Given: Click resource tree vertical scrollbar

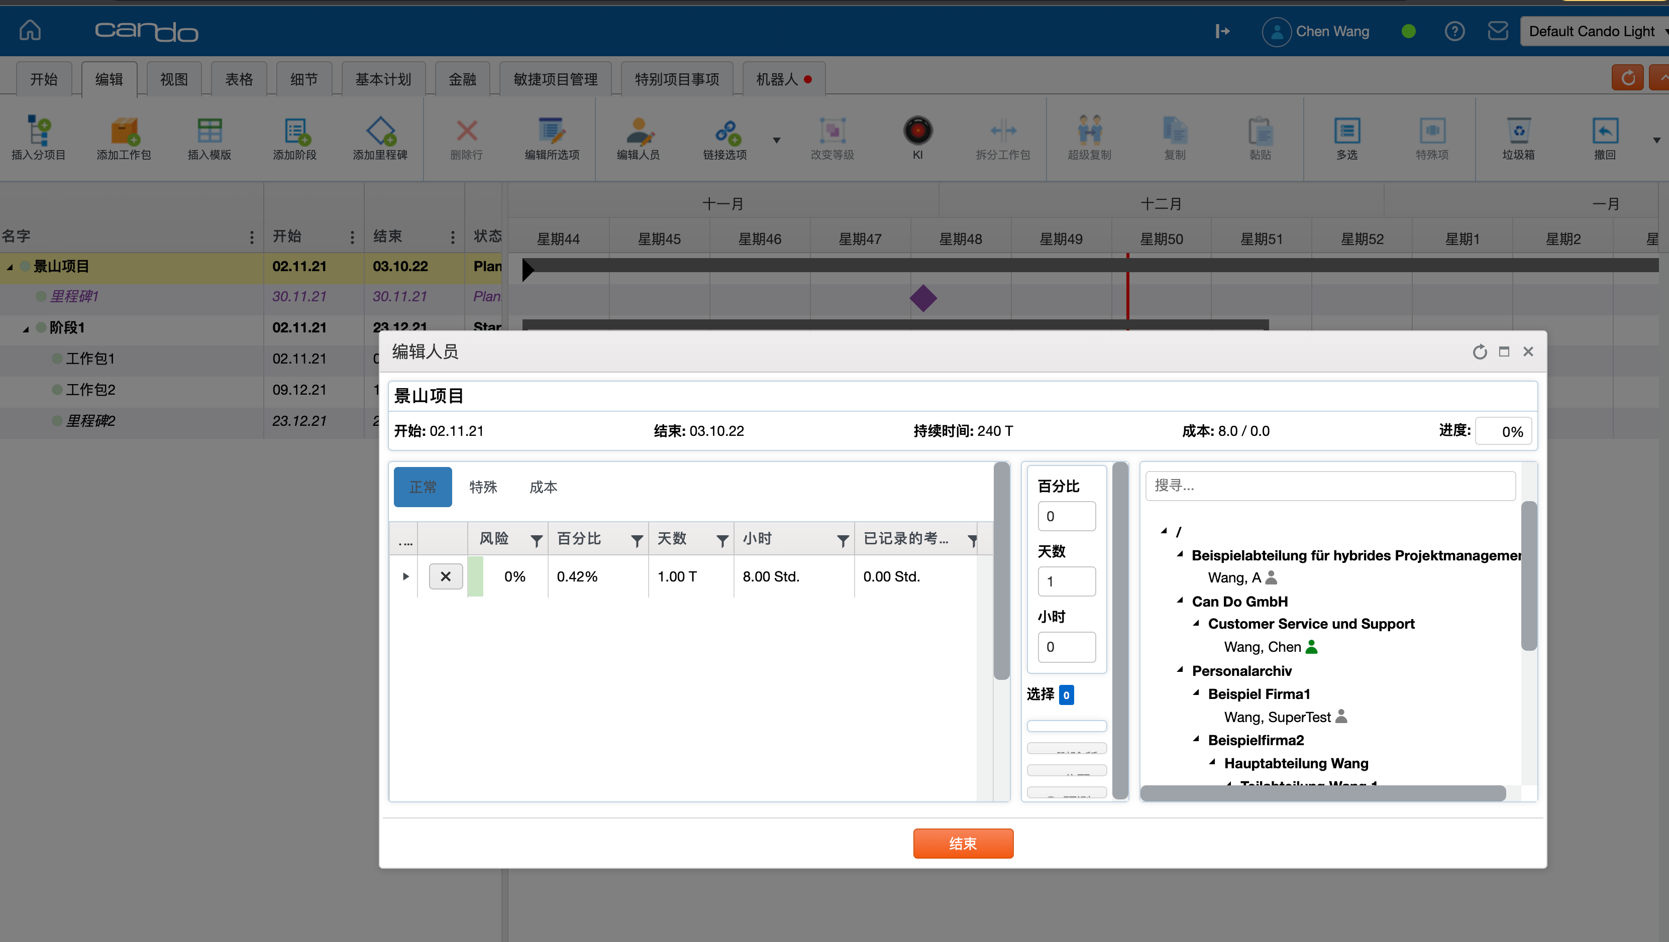Looking at the screenshot, I should 1529,575.
